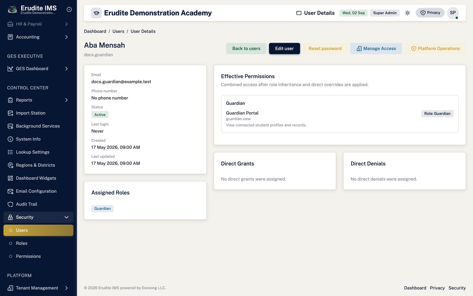Click the GES Dashboard chart icon
The height and width of the screenshot is (296, 473).
click(10, 69)
